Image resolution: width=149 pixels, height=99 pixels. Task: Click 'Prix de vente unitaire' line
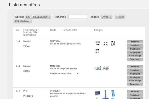(64, 73)
